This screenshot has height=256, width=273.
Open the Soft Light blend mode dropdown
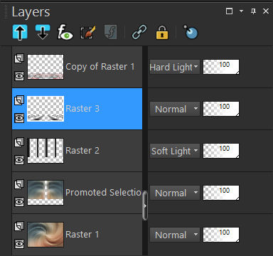(x=175, y=151)
